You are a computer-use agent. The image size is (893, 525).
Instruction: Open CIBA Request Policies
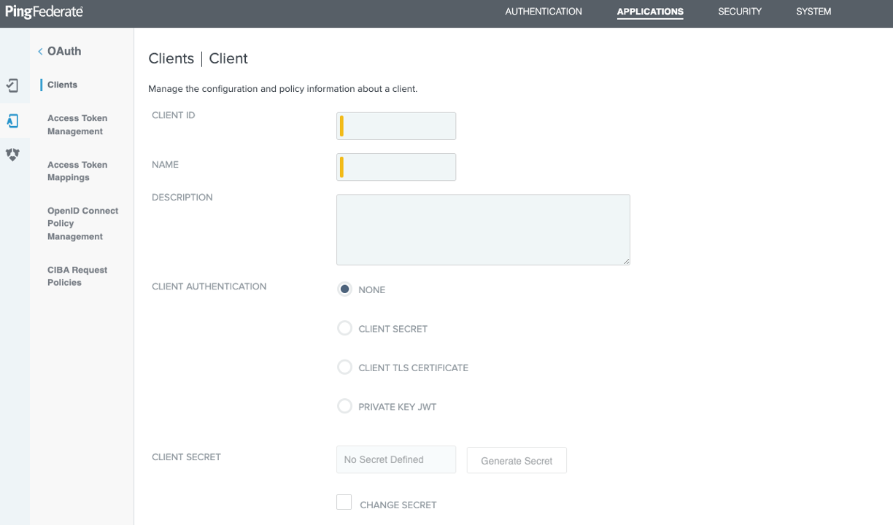[x=77, y=276]
